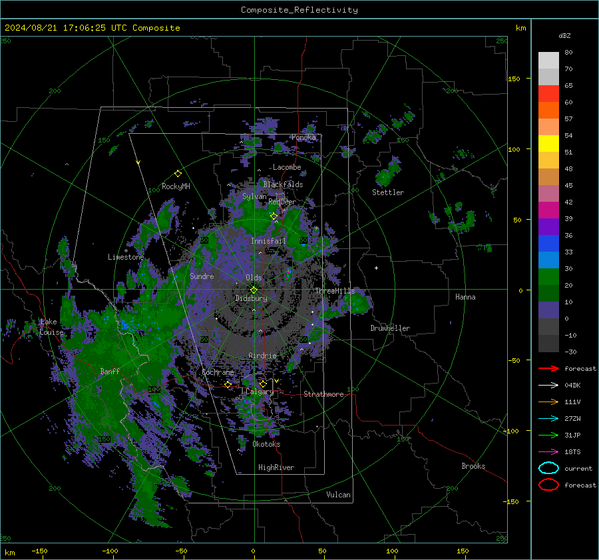Image resolution: width=599 pixels, height=560 pixels.
Task: Click the Strathmore map label
Action: 323,394
